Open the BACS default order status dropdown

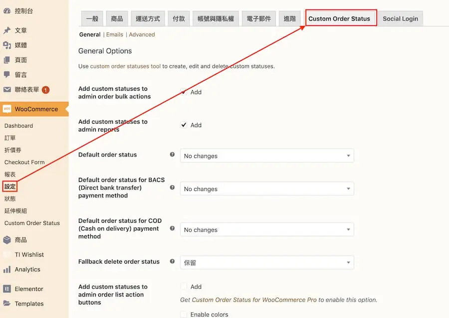click(267, 189)
